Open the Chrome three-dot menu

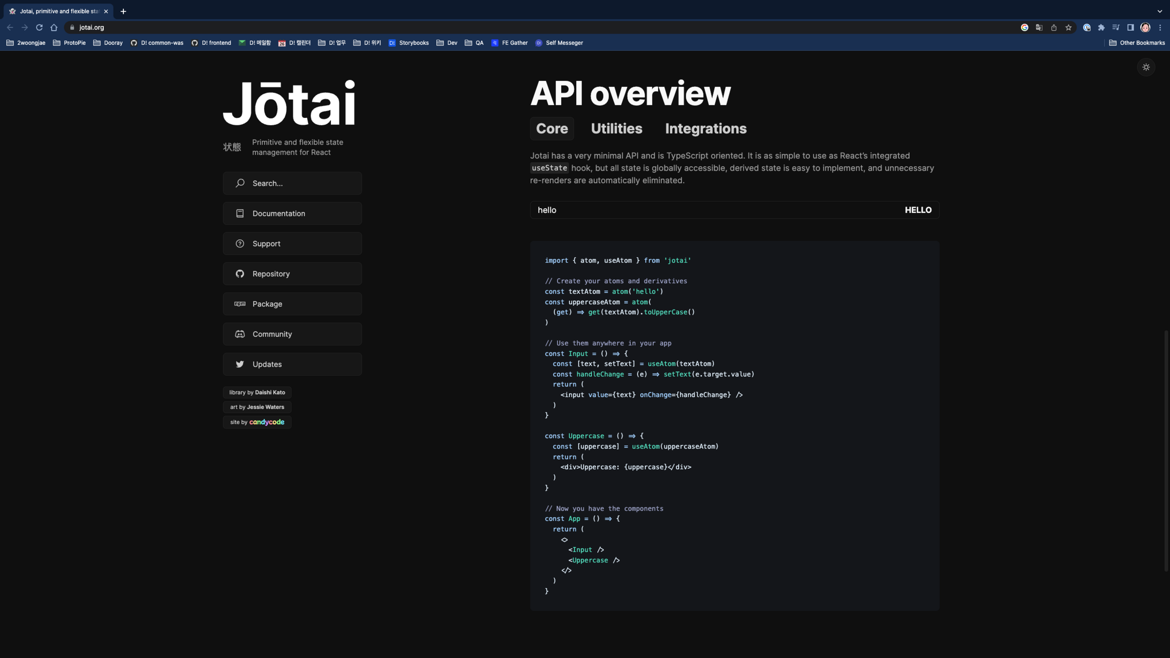click(x=1160, y=28)
